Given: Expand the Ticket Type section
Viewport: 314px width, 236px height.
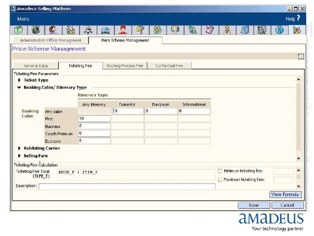Looking at the screenshot, I should (x=19, y=80).
